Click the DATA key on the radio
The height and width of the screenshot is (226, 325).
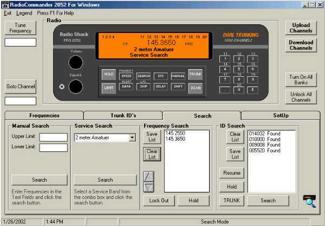pyautogui.click(x=126, y=87)
